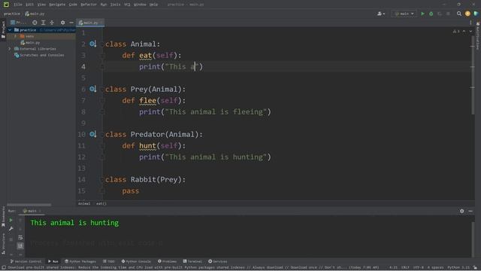Screen dimensions: 481x271
Task: Toggle the Notifications side tool window
Action: tap(478, 35)
